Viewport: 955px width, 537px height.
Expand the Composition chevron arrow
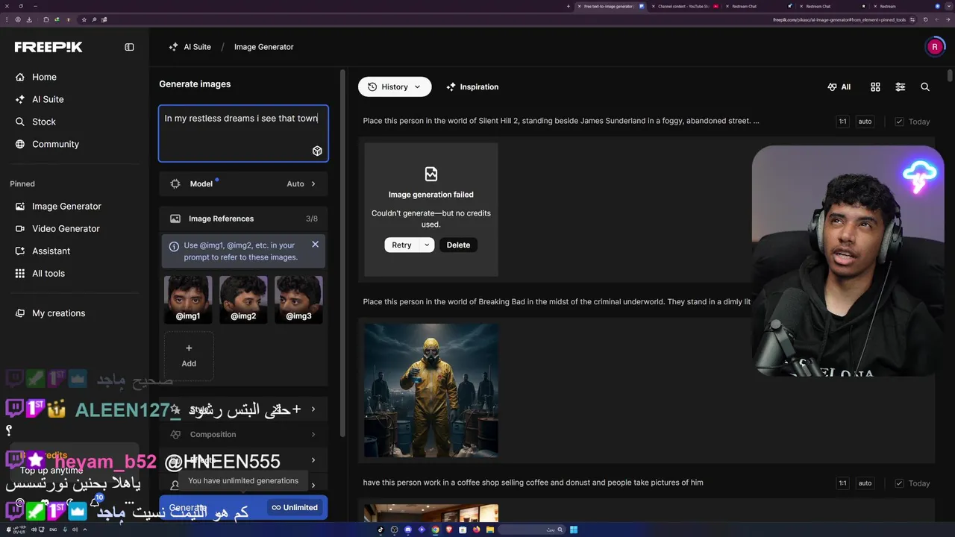(313, 434)
